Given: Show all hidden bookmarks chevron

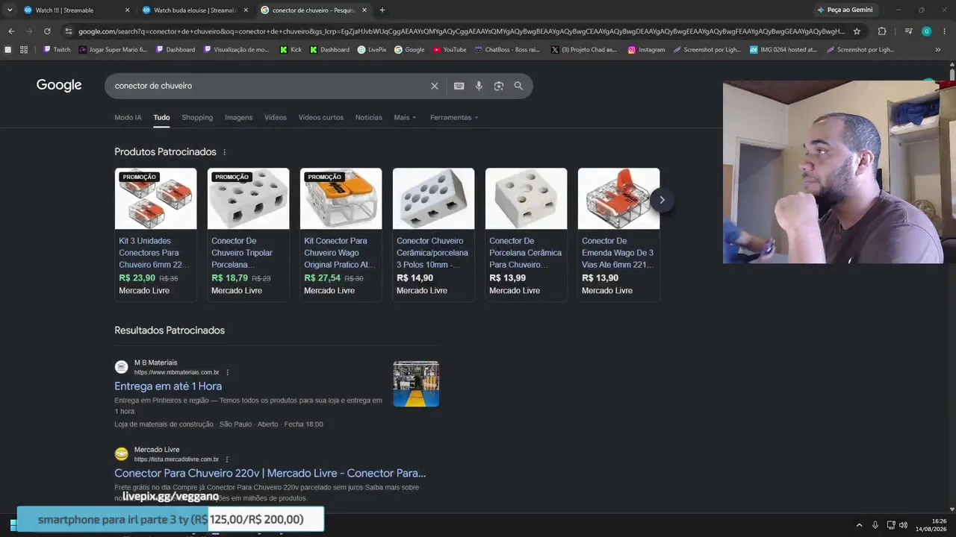Looking at the screenshot, I should (x=938, y=50).
